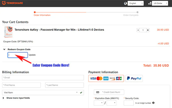
Task: Select credit card payment option
Action: (106, 78)
